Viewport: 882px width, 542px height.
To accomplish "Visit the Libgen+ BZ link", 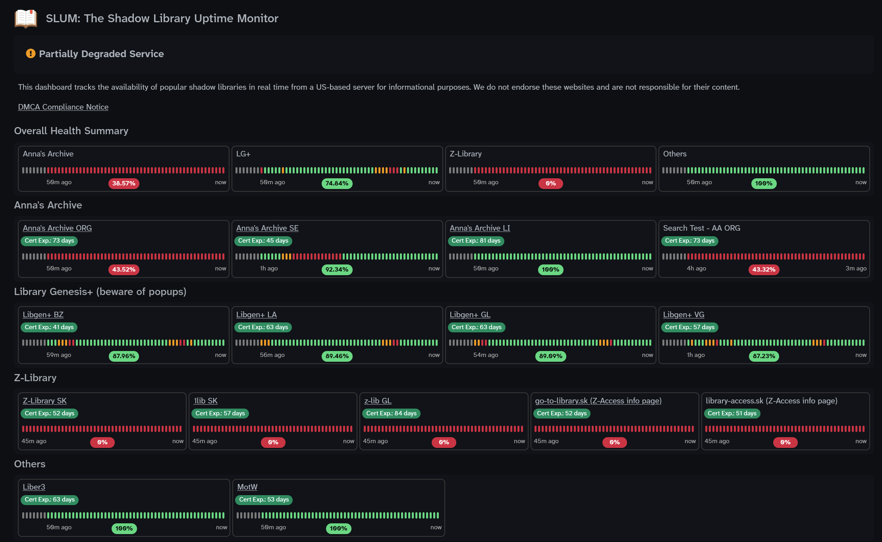I will 43,314.
